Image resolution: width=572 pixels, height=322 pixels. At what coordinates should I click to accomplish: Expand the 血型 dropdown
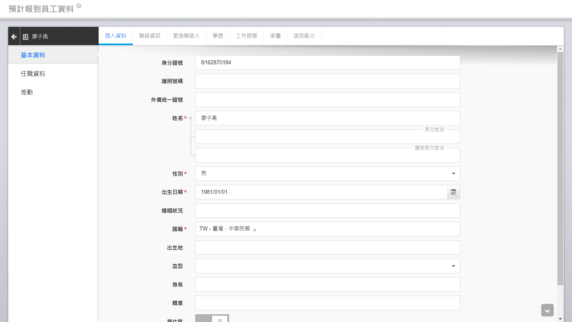(327, 266)
